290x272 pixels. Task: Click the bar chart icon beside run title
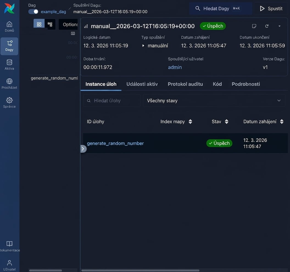(86, 26)
